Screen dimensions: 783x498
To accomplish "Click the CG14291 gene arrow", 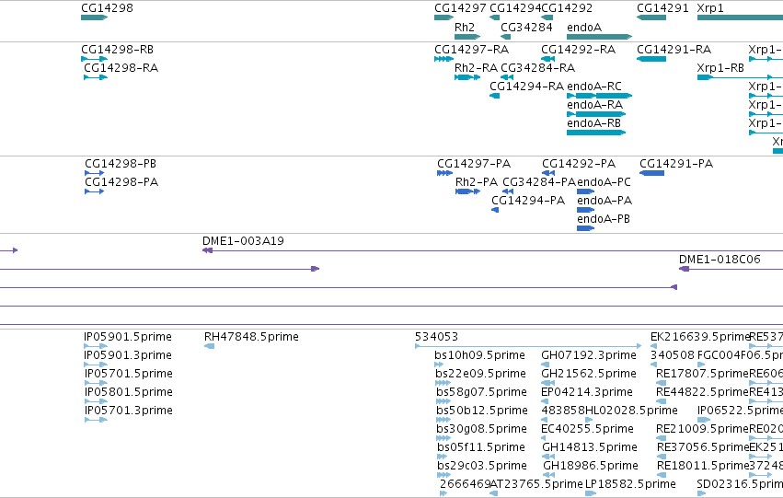I will (x=651, y=17).
